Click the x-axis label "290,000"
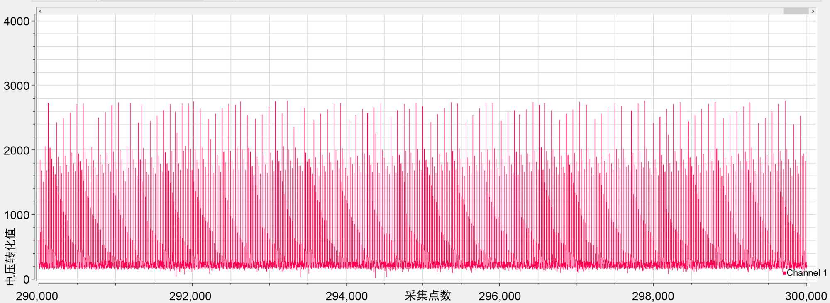 coord(37,296)
